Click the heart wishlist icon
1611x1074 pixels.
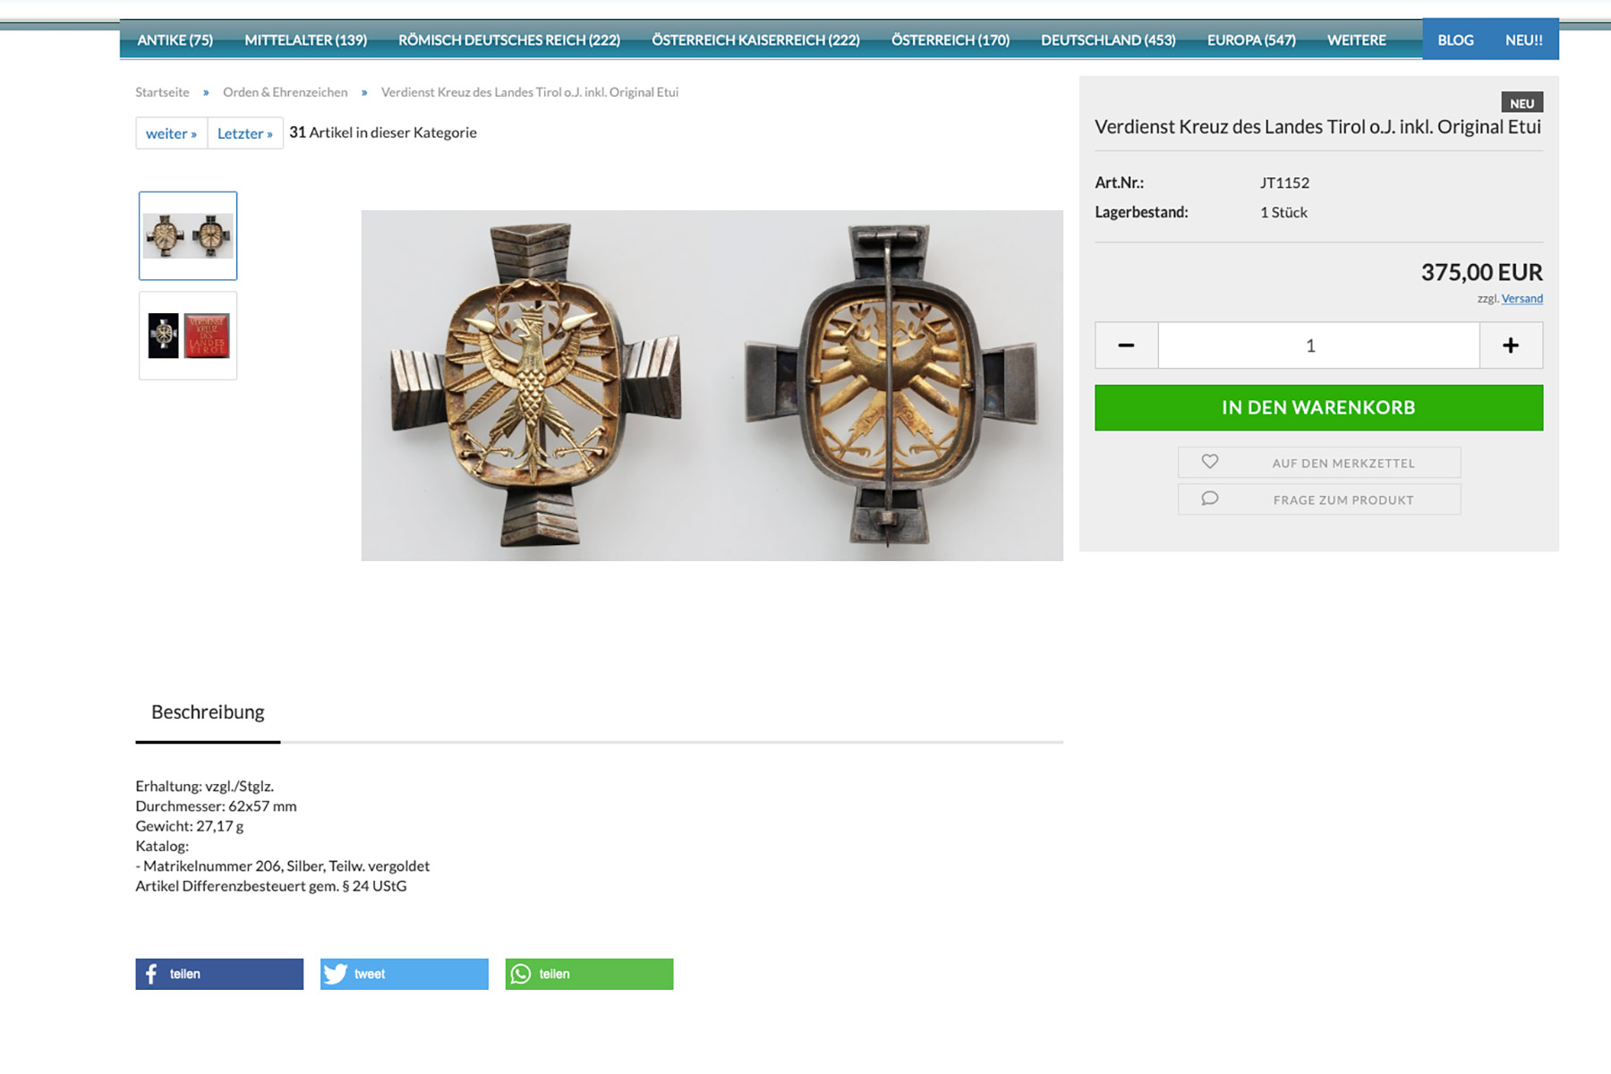click(1209, 462)
